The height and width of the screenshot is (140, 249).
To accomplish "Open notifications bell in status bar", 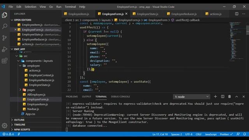I will (x=245, y=134).
